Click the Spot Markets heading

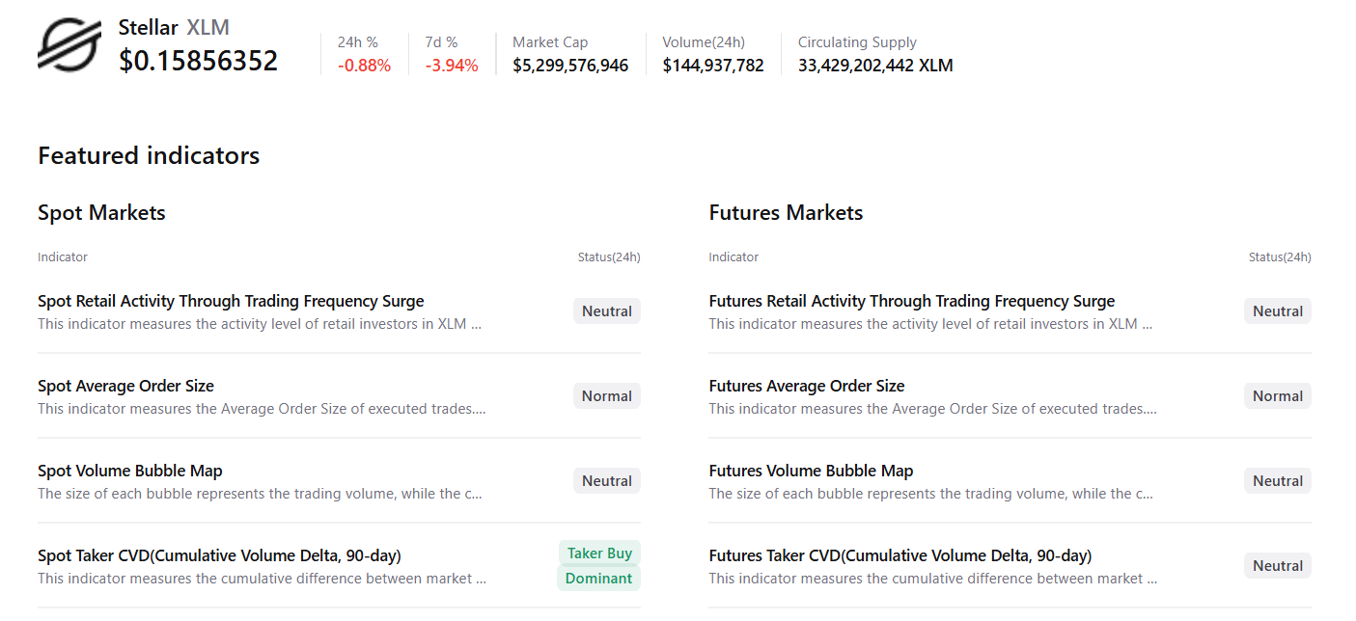coord(101,212)
